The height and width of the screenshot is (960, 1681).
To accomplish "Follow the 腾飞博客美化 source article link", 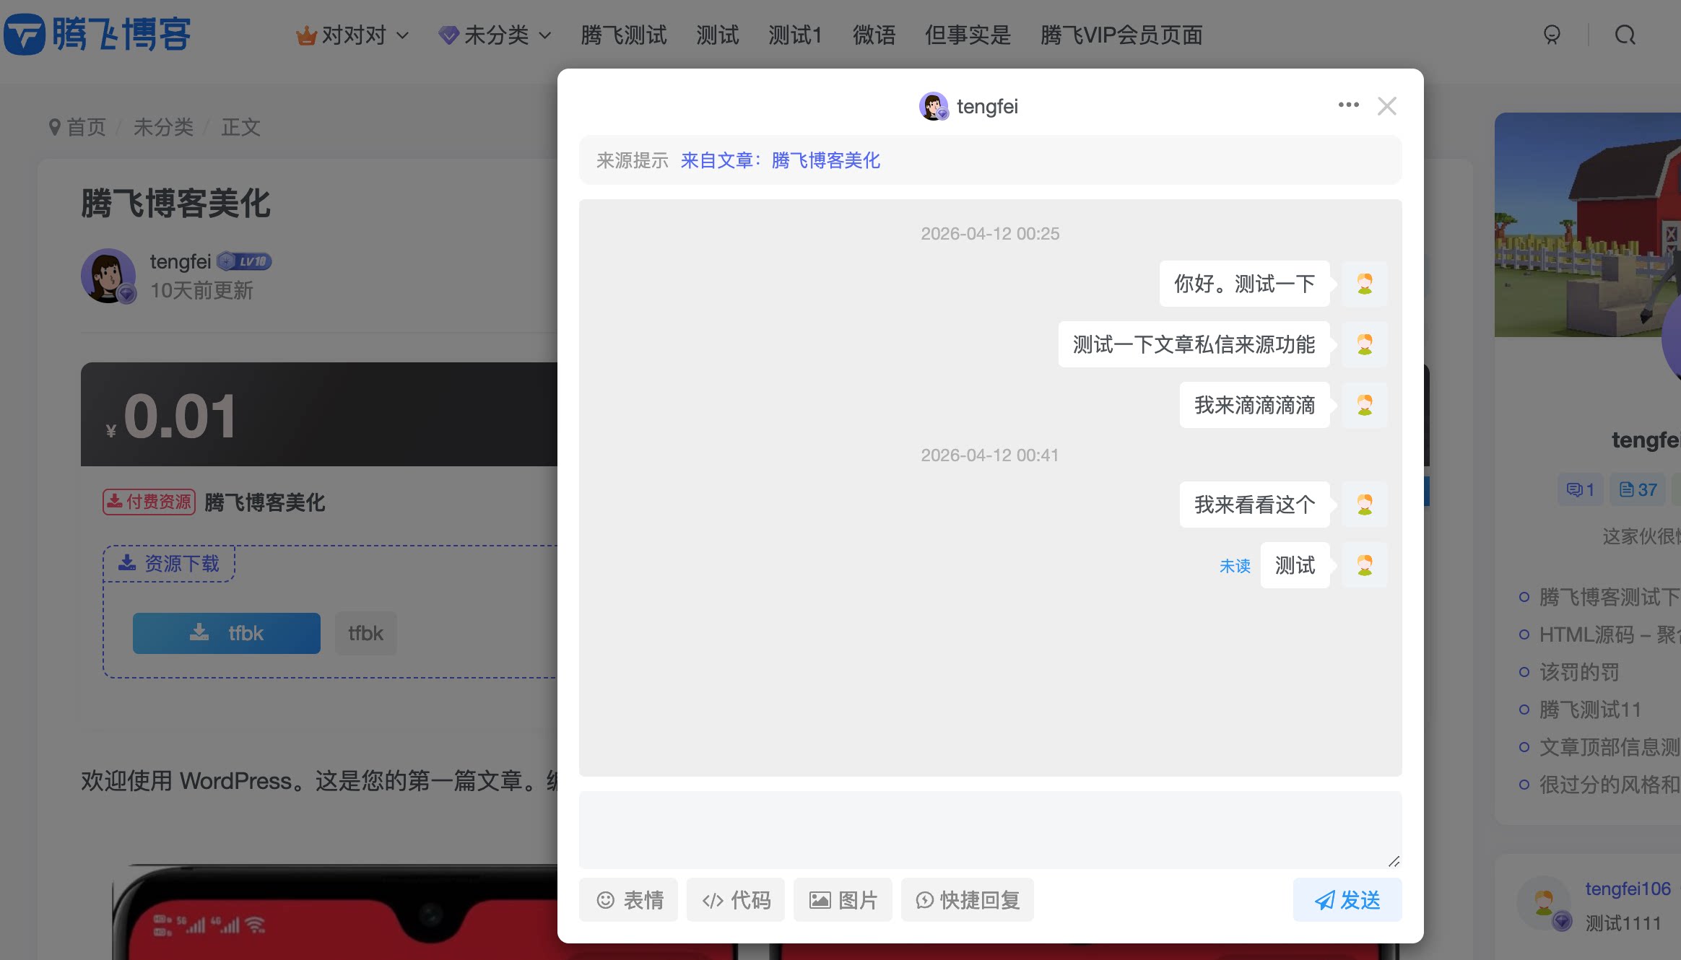I will coord(825,160).
